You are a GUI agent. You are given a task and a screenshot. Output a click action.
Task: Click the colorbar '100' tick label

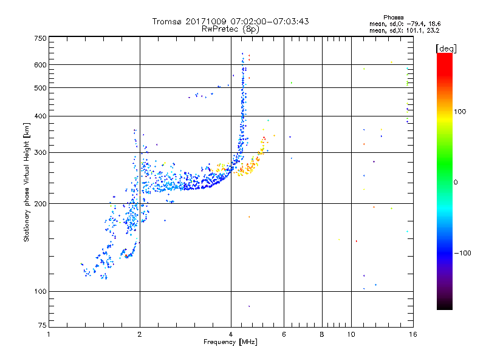click(x=460, y=112)
